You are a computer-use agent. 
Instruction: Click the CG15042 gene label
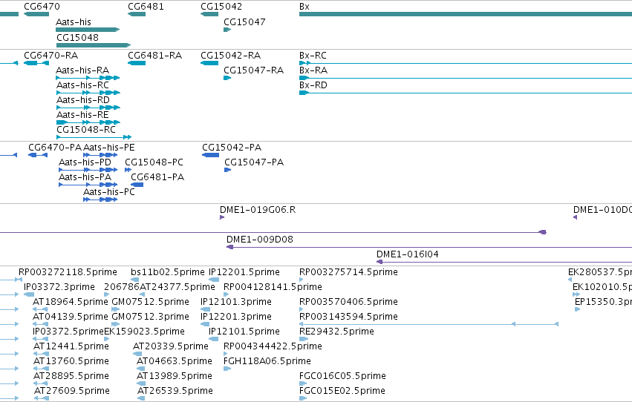tap(221, 7)
